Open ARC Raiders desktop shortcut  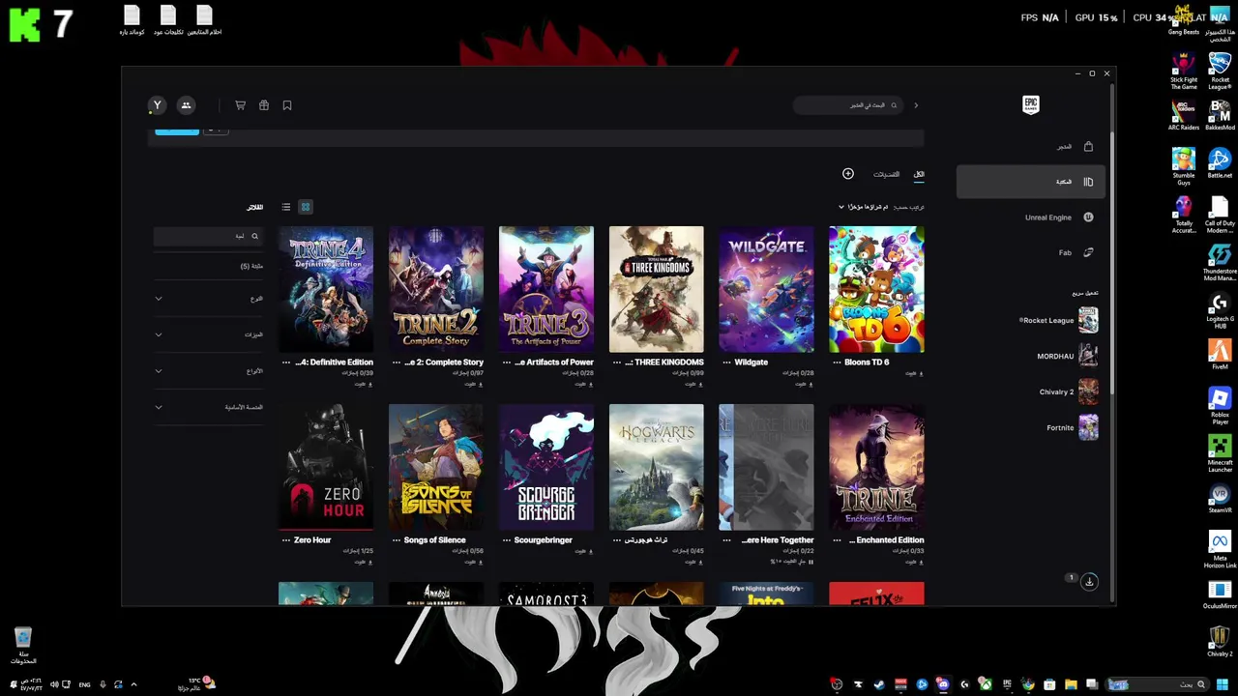point(1184,115)
